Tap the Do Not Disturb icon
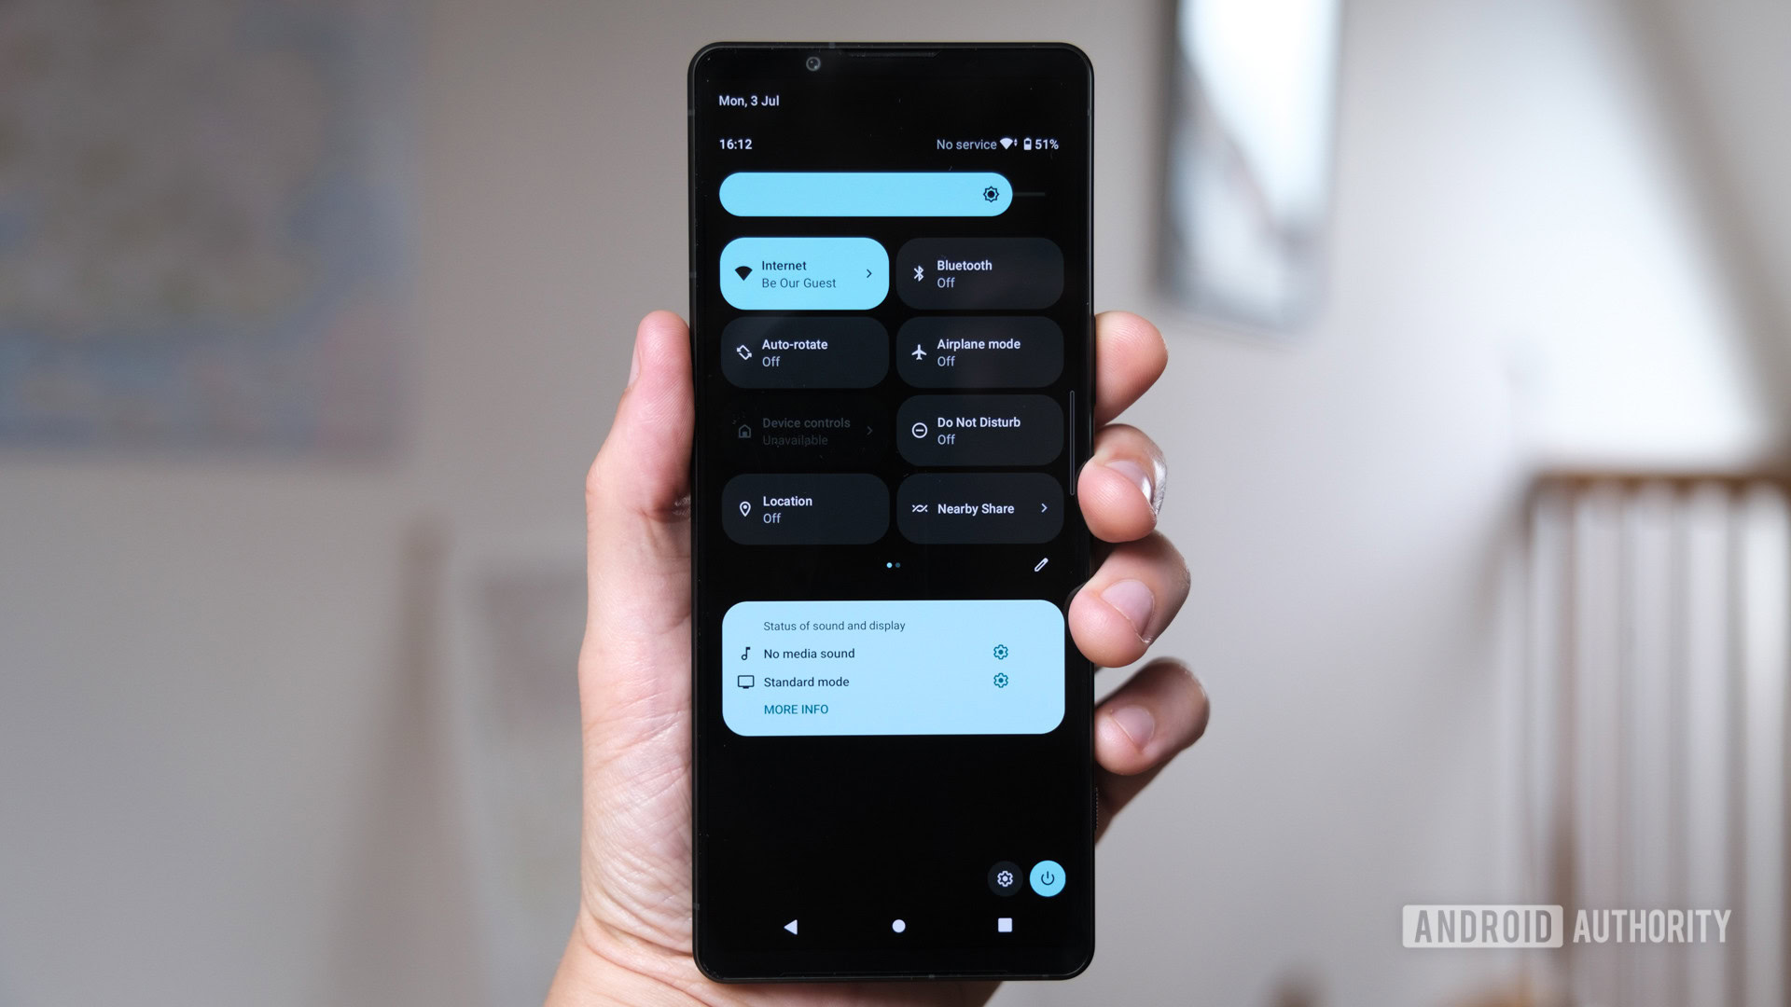Screen dimensions: 1791x1007 point(919,429)
